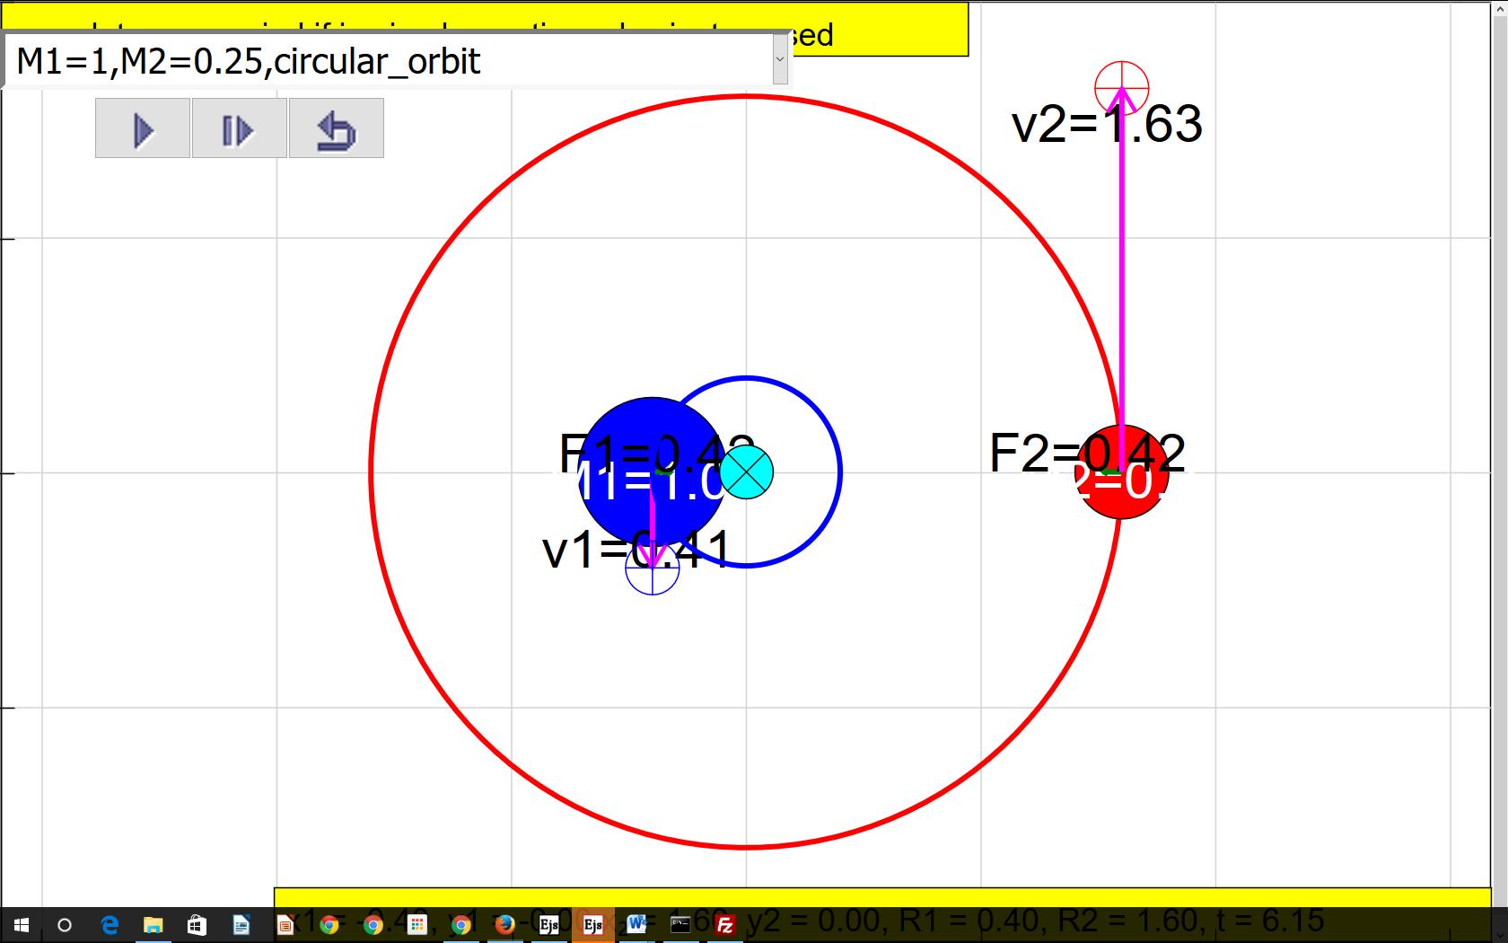Click the F1=0.42 force label
1508x943 pixels.
click(656, 453)
